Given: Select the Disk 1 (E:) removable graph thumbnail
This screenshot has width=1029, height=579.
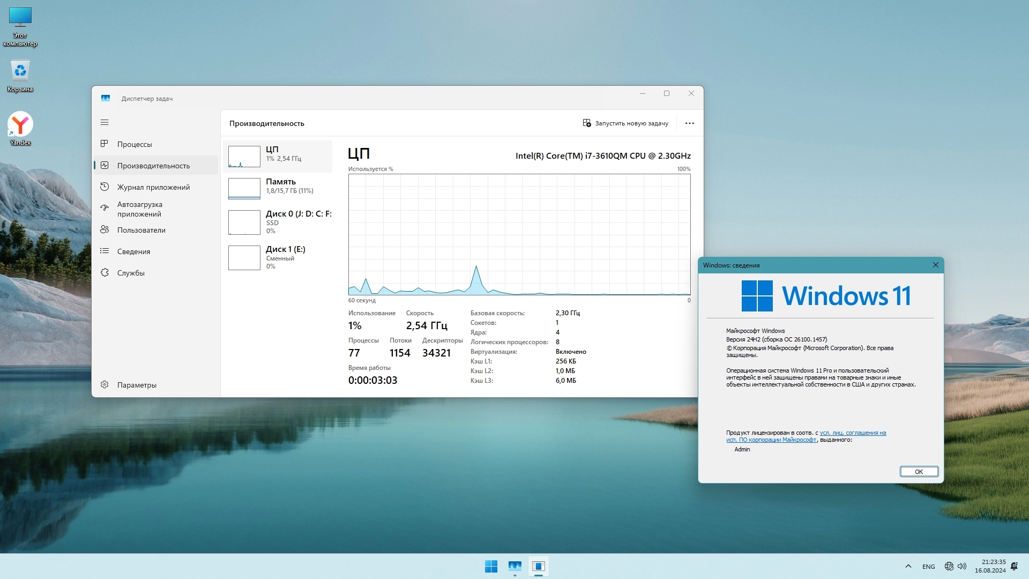Looking at the screenshot, I should point(244,257).
